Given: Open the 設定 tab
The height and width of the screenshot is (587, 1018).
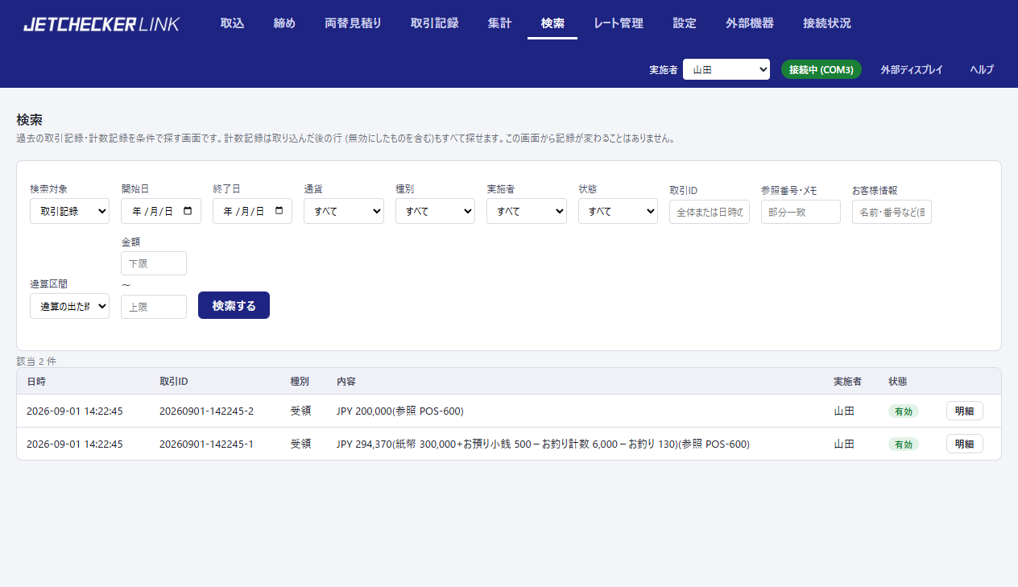Looking at the screenshot, I should point(685,23).
